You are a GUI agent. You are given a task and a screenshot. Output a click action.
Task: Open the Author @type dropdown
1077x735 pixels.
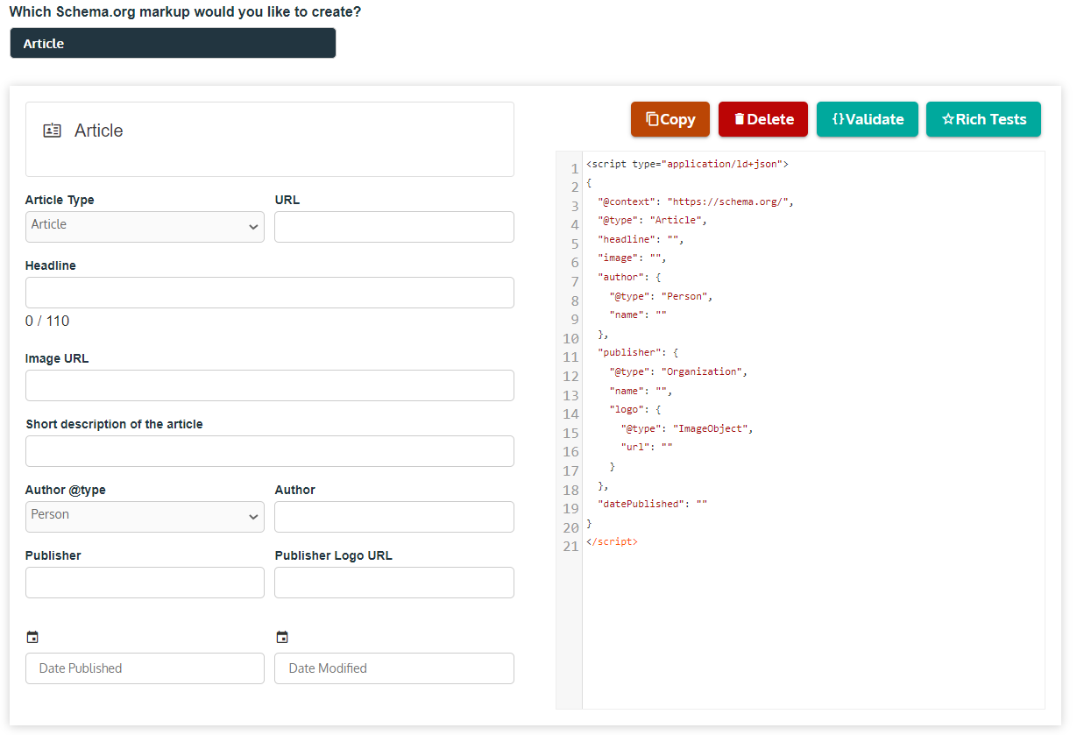(x=144, y=516)
